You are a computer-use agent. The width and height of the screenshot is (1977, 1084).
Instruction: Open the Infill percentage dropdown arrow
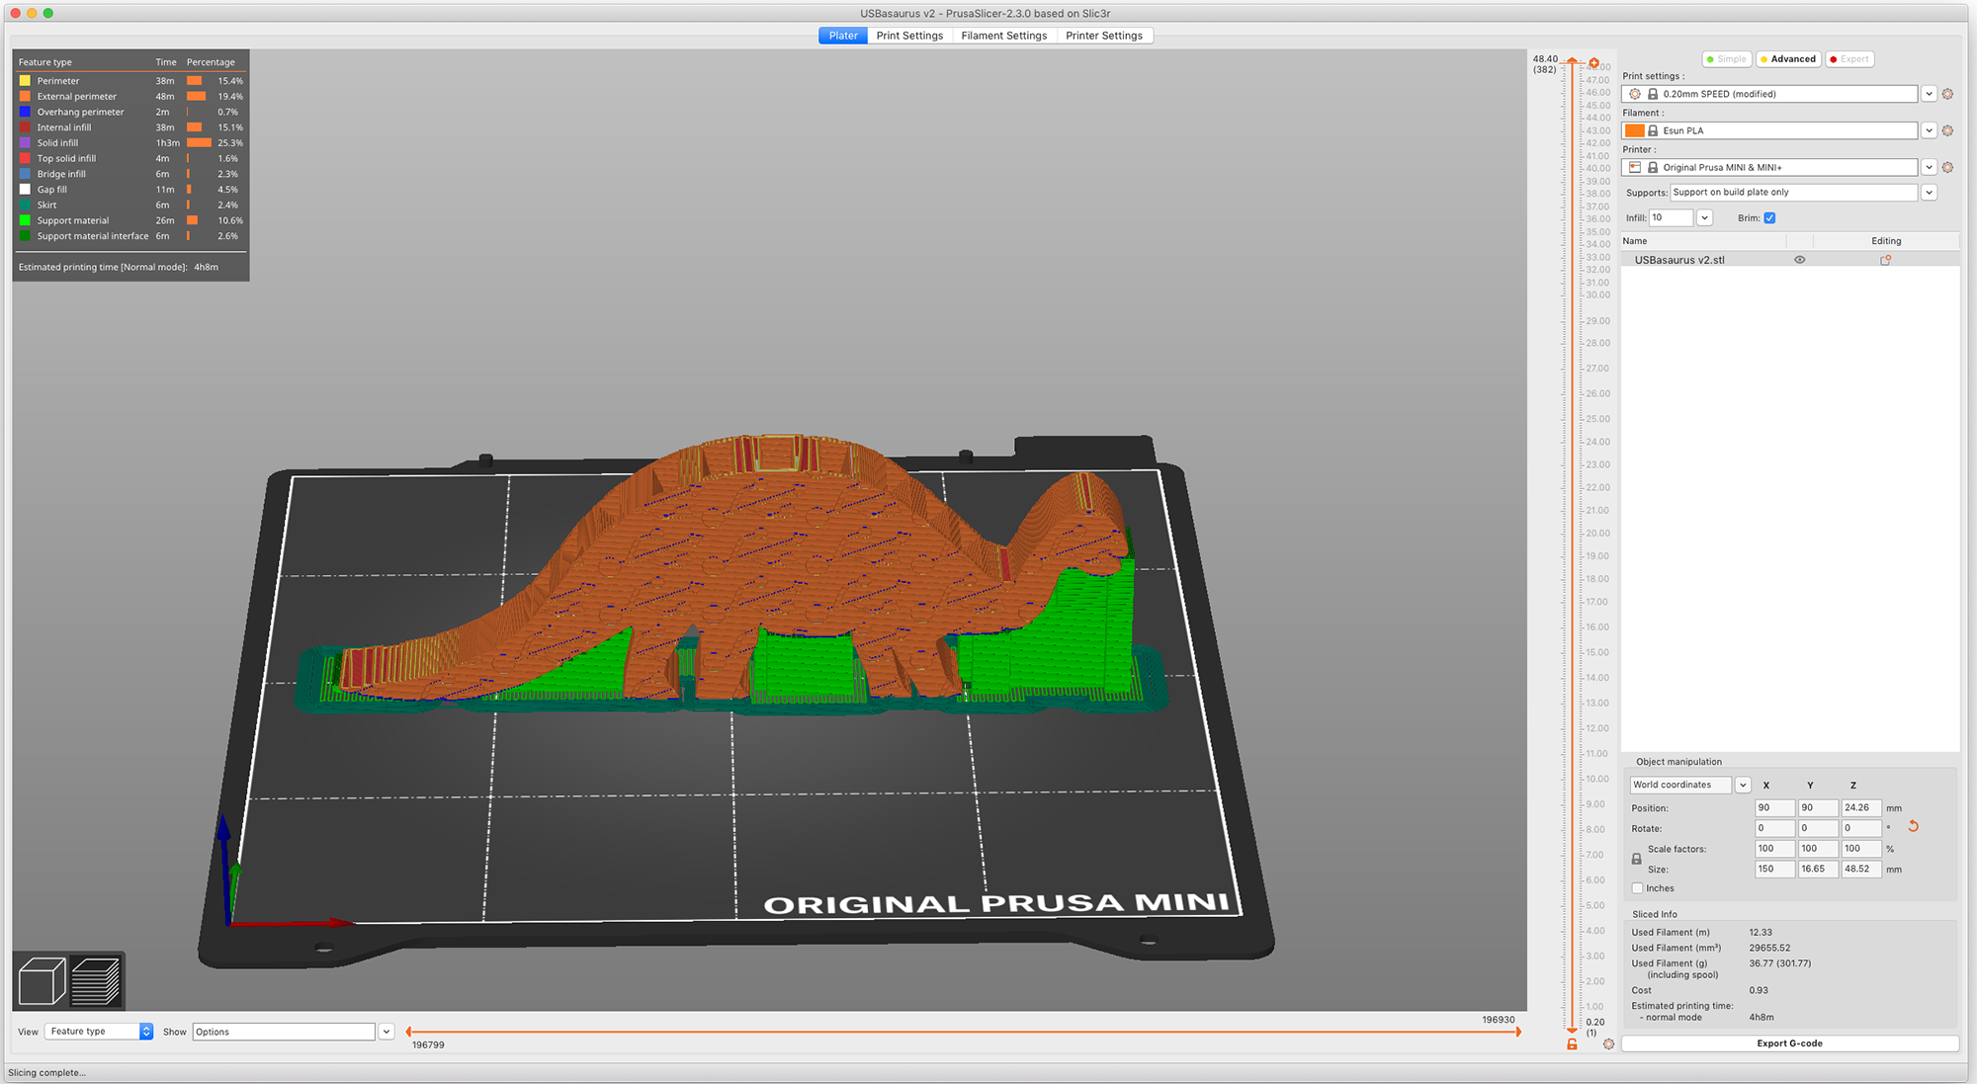pyautogui.click(x=1704, y=217)
